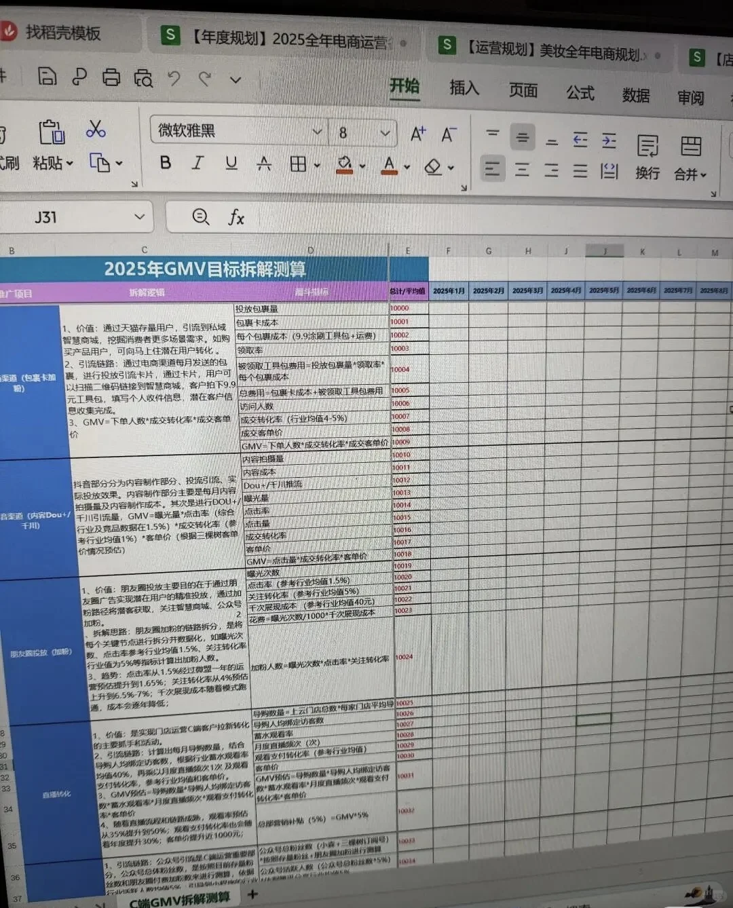Expand the fill color dropdown arrow
Screen dimensions: 733x908
[362, 166]
